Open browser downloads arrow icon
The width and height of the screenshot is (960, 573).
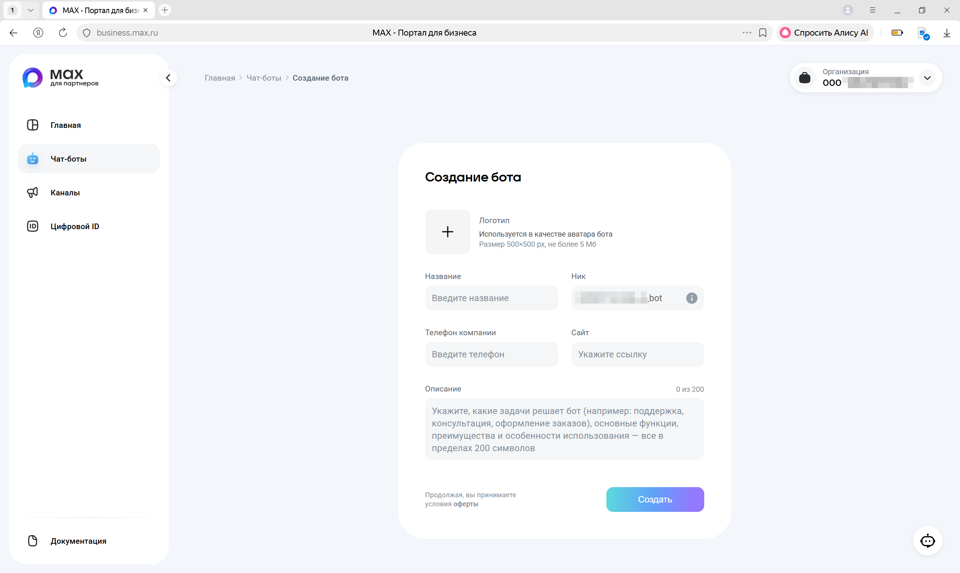(946, 33)
